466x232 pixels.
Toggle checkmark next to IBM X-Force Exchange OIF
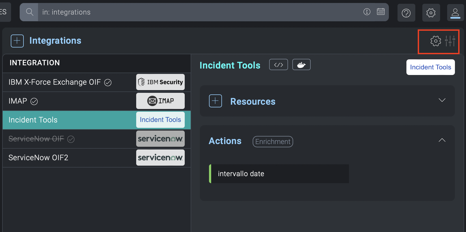tap(108, 83)
